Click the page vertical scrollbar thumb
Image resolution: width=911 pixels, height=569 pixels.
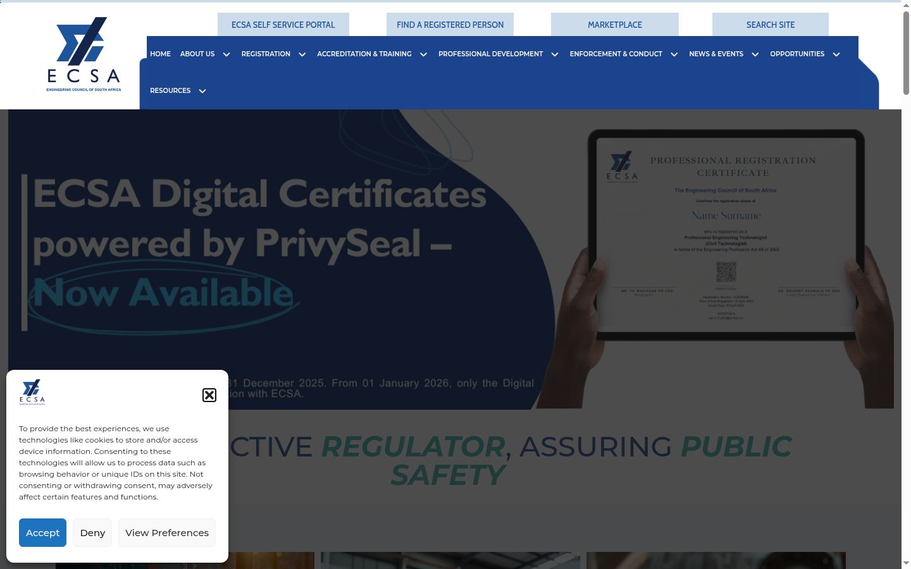coord(906,54)
